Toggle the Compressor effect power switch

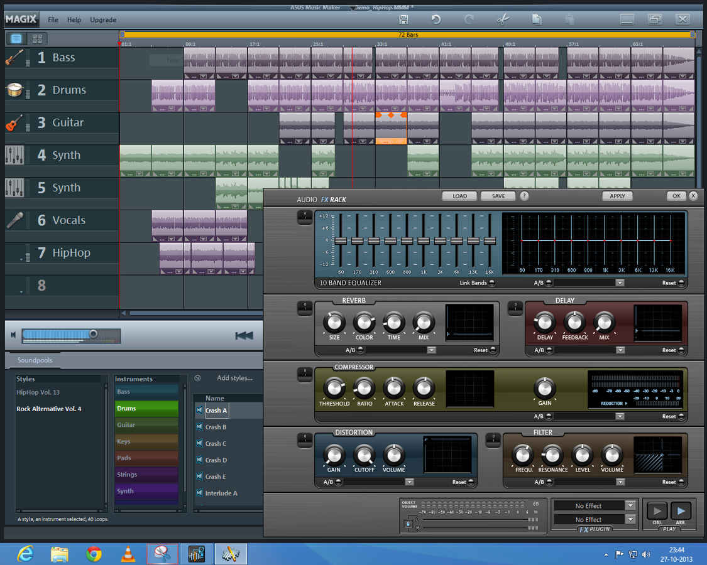tap(305, 374)
